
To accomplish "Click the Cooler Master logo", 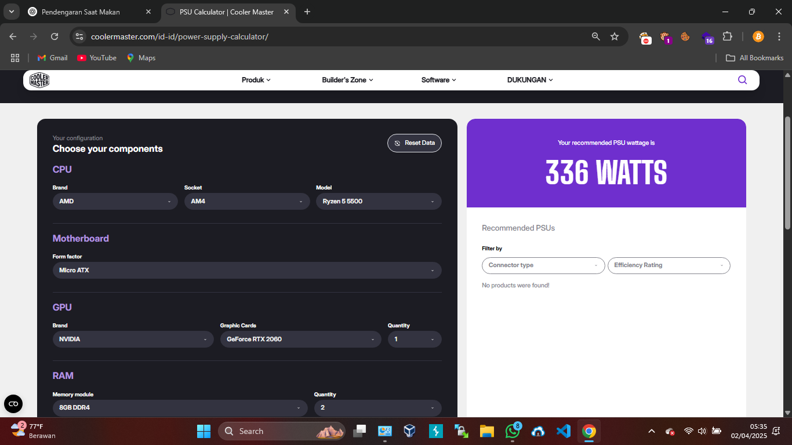I will (39, 80).
